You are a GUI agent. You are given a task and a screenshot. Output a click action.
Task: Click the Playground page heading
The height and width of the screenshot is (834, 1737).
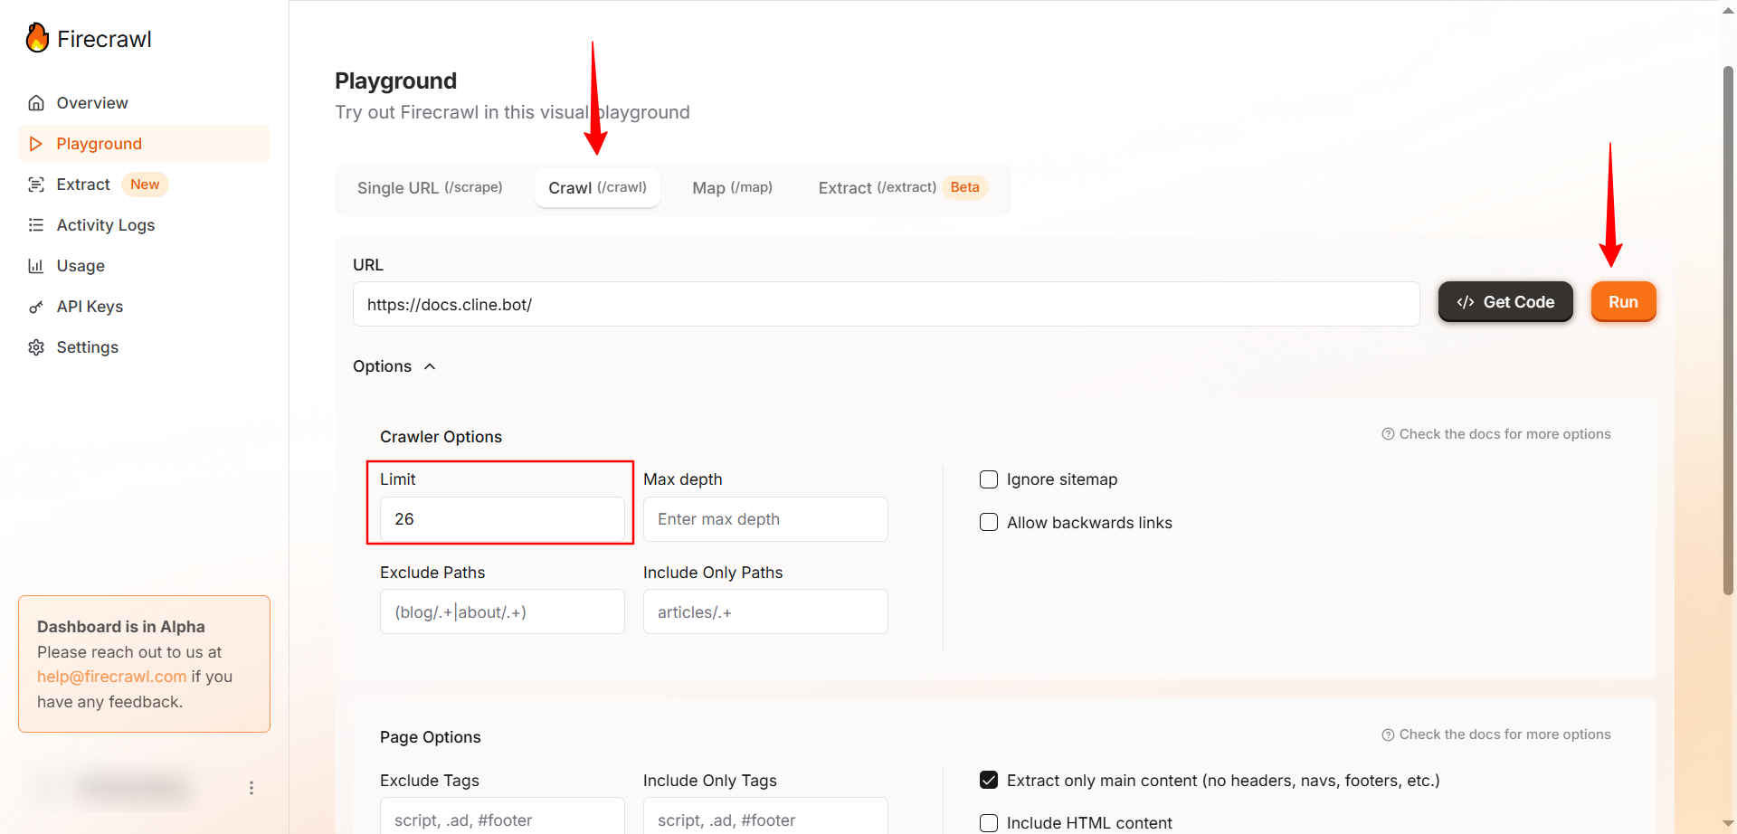(x=395, y=81)
